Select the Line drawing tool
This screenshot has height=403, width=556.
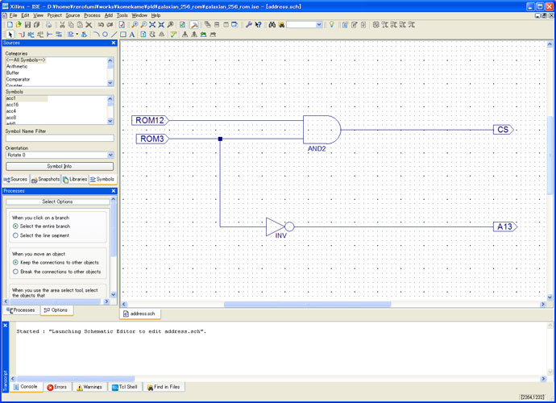point(114,35)
